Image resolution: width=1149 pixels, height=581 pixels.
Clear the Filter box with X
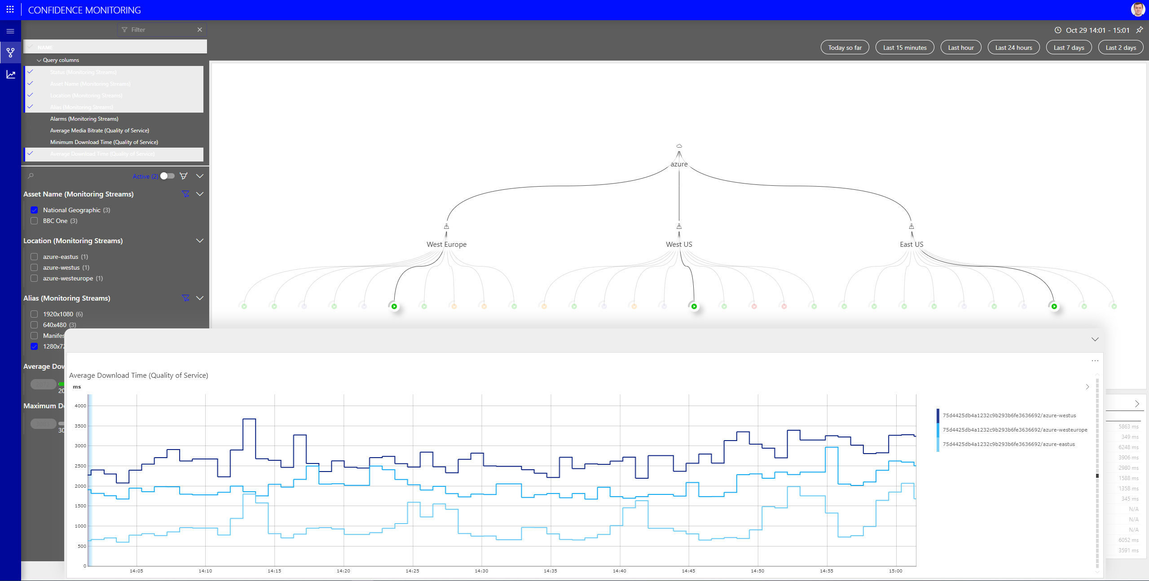point(200,30)
